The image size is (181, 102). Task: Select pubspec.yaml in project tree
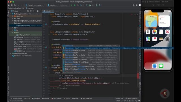click(21, 49)
